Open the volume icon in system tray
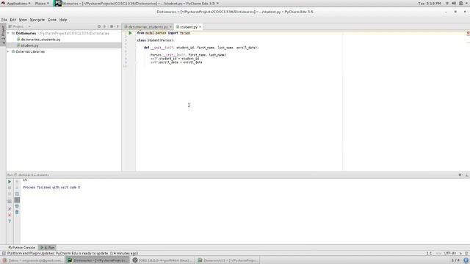The height and width of the screenshot is (264, 470). pos(454,3)
